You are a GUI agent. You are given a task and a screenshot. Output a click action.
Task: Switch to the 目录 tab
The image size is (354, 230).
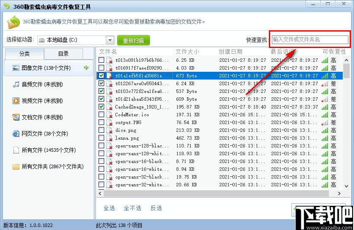coord(64,54)
